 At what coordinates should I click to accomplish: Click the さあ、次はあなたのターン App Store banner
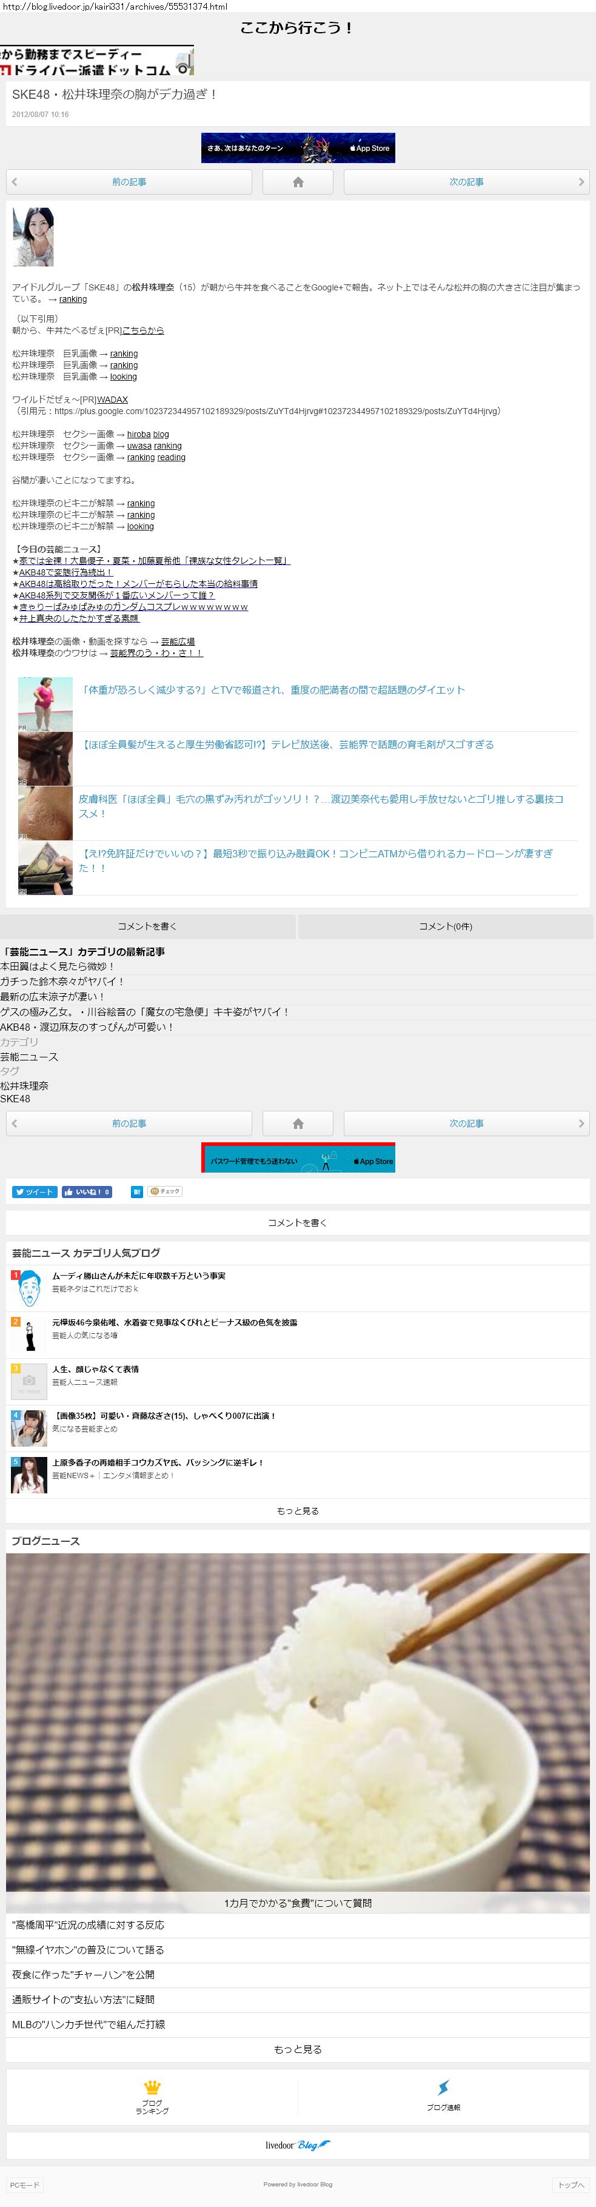[x=298, y=148]
